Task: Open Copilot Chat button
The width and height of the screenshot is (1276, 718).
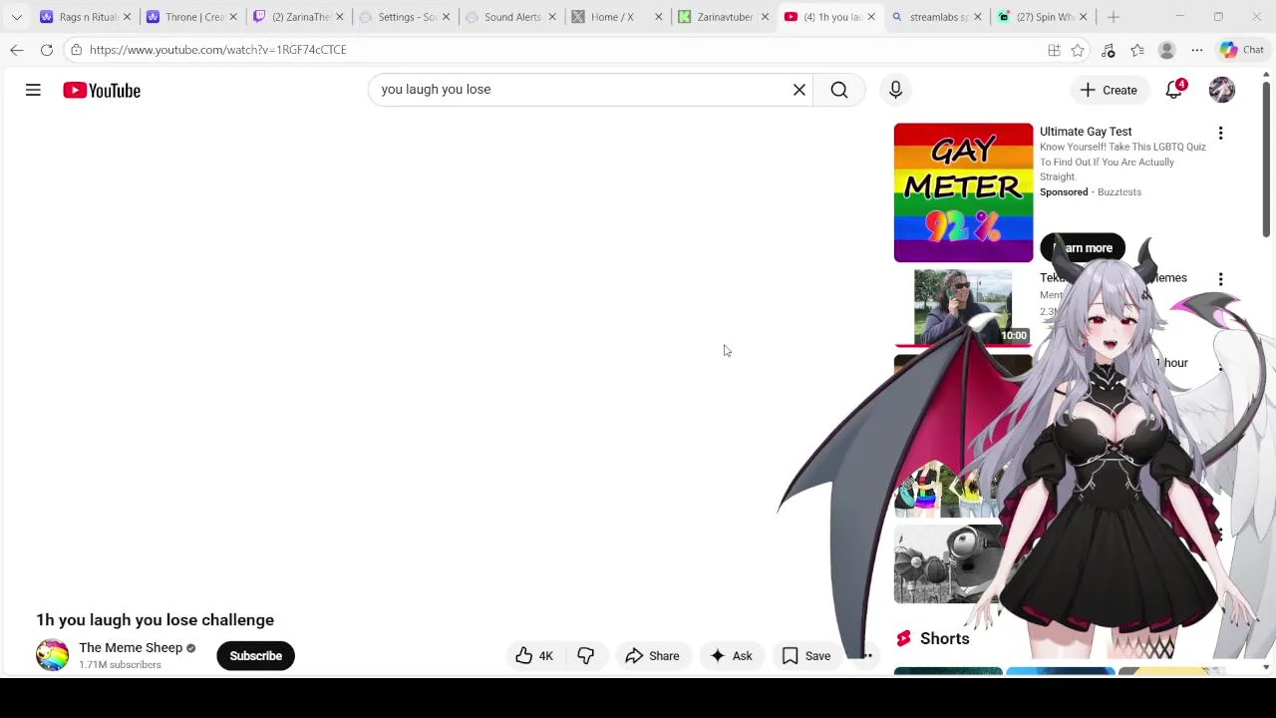Action: 1242,50
